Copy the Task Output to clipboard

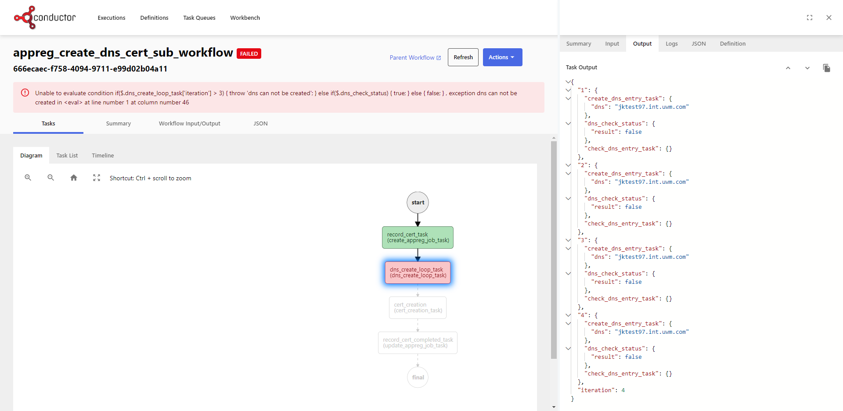tap(827, 68)
